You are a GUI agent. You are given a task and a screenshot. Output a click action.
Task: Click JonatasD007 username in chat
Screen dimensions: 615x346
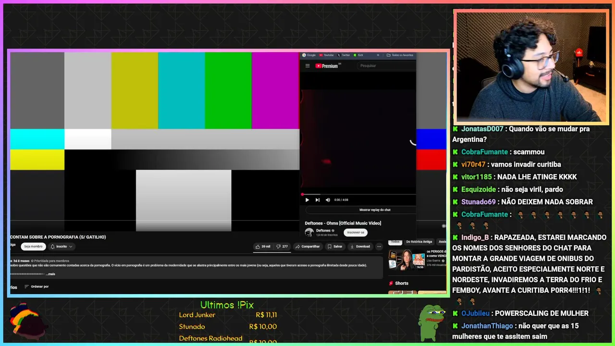point(482,129)
